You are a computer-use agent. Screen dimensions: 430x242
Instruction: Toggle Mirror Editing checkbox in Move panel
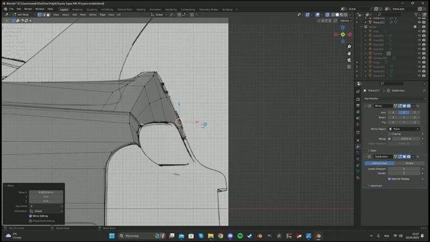30,216
